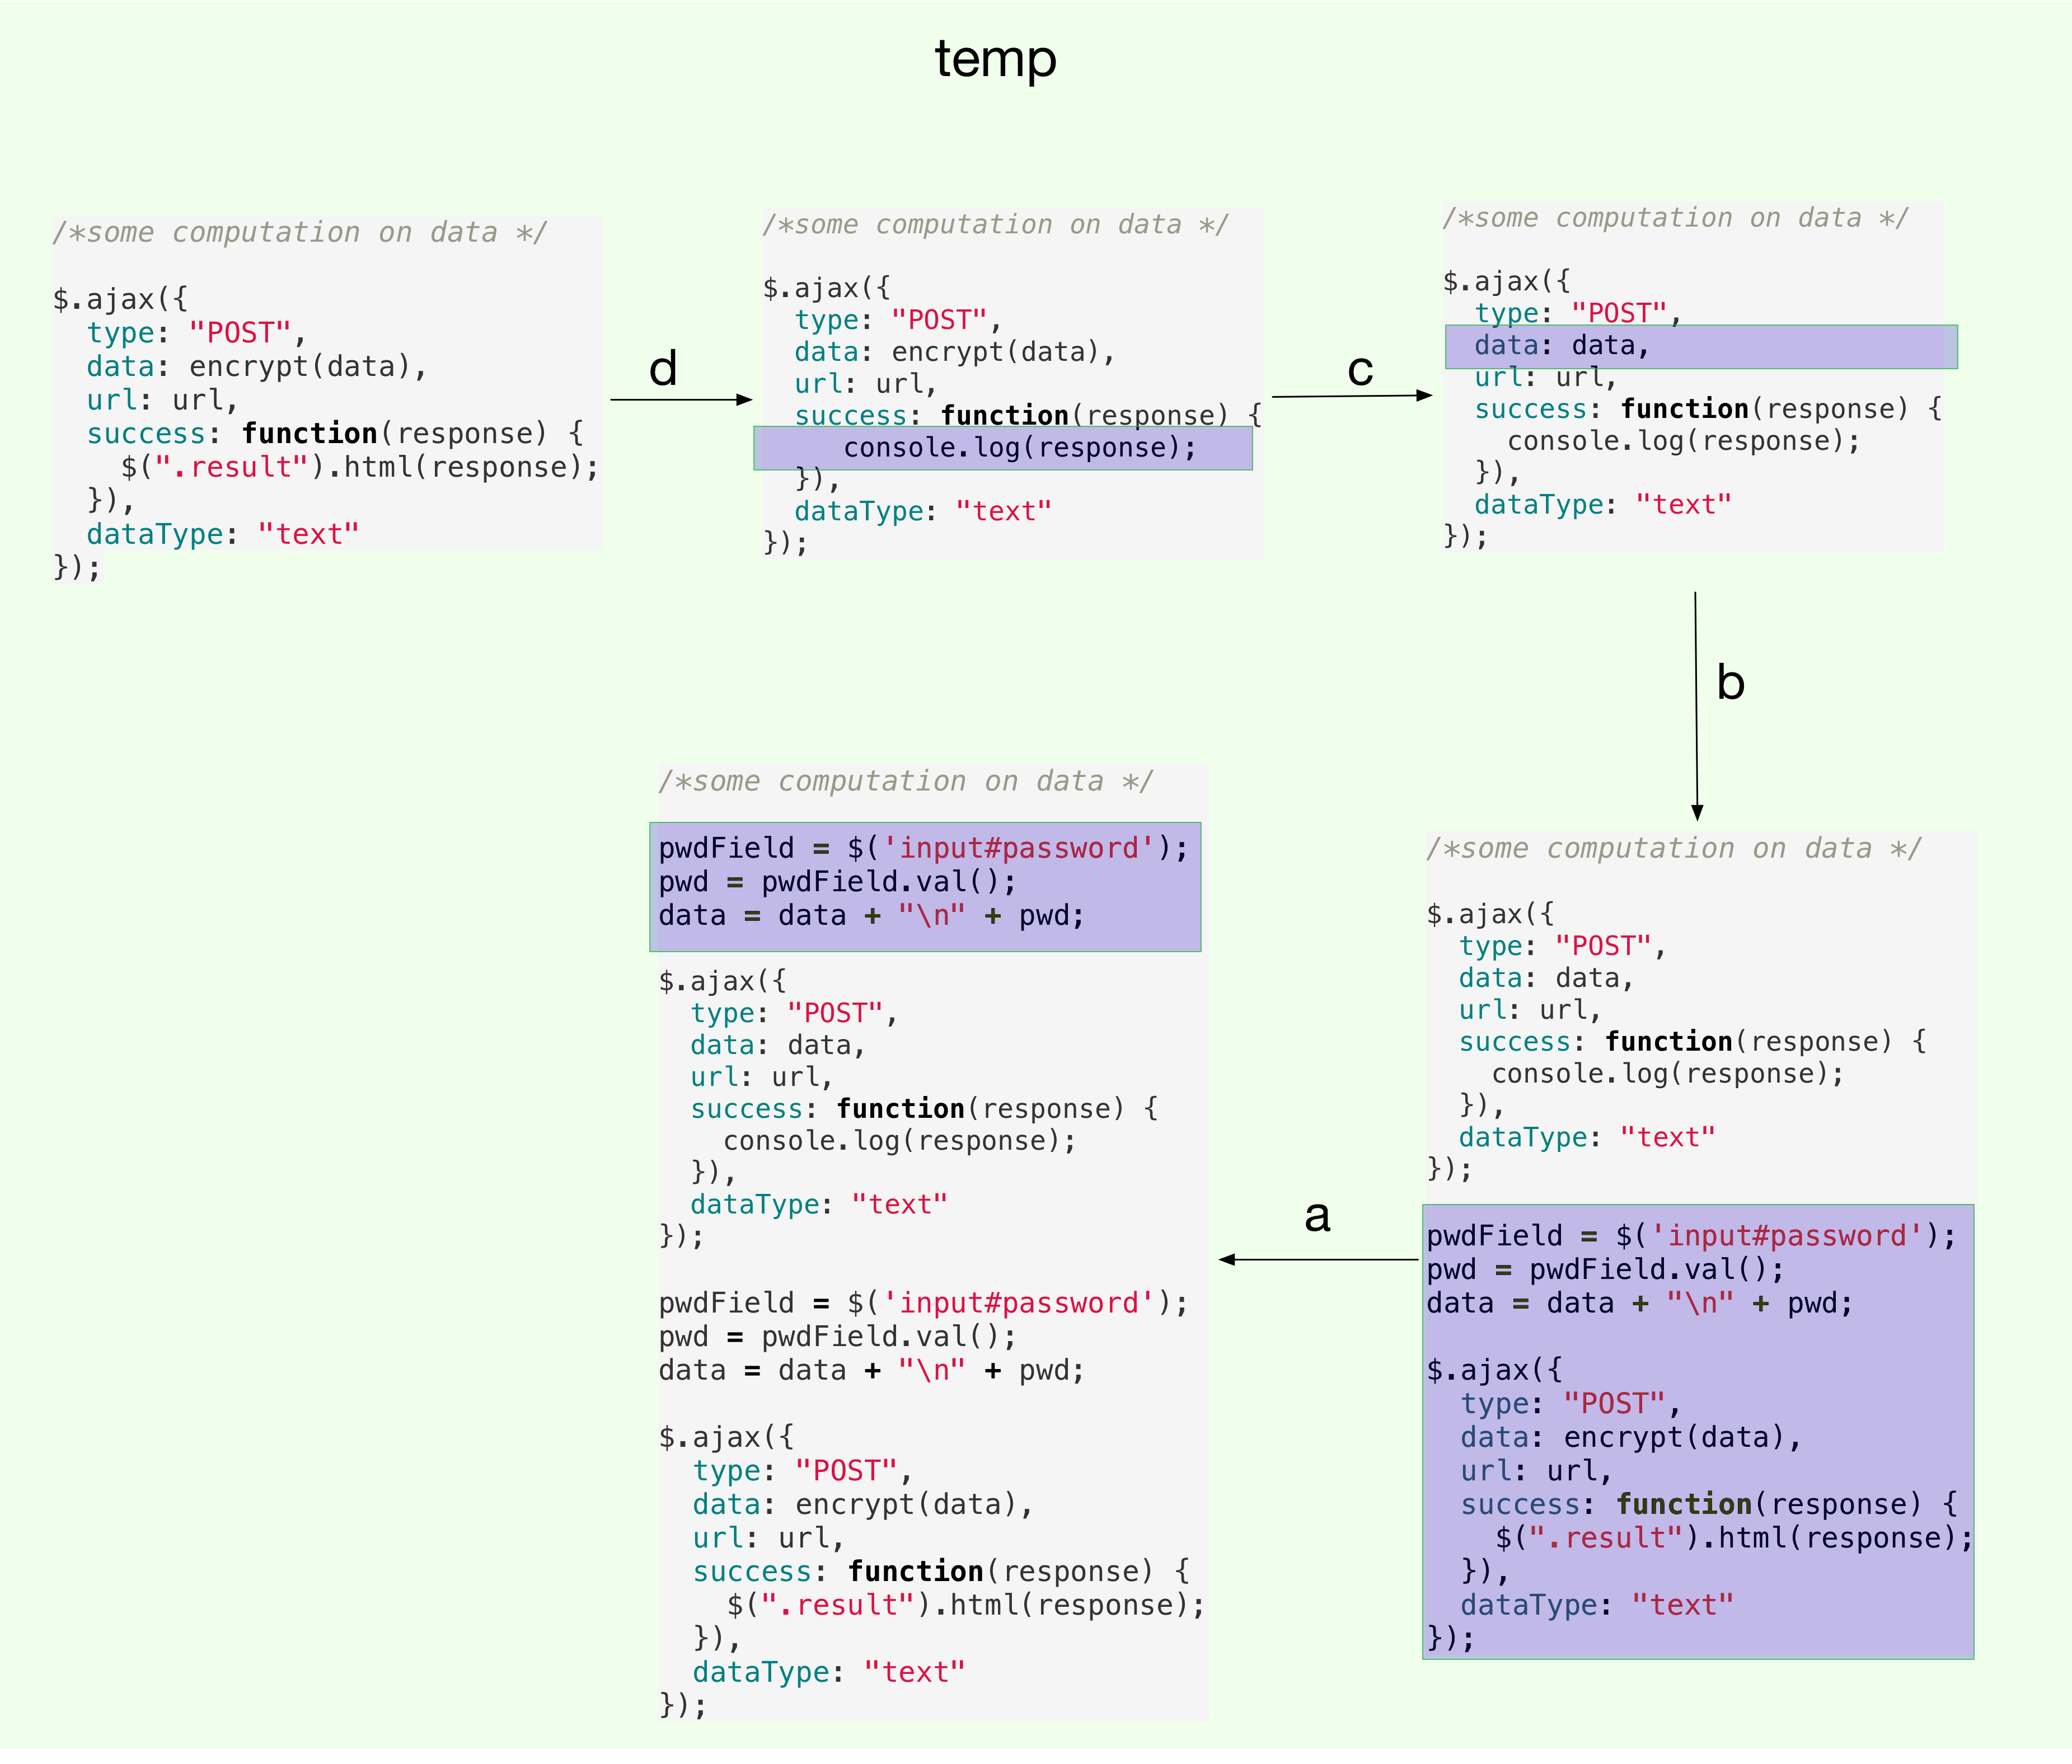Click the arrow label 'c'
Image resolution: width=2072 pixels, height=1764 pixels.
click(1360, 371)
